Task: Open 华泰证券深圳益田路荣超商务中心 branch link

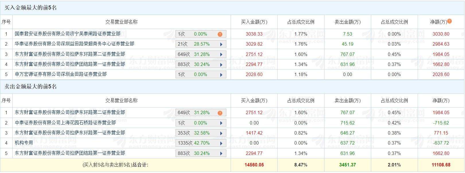Action: coord(75,44)
